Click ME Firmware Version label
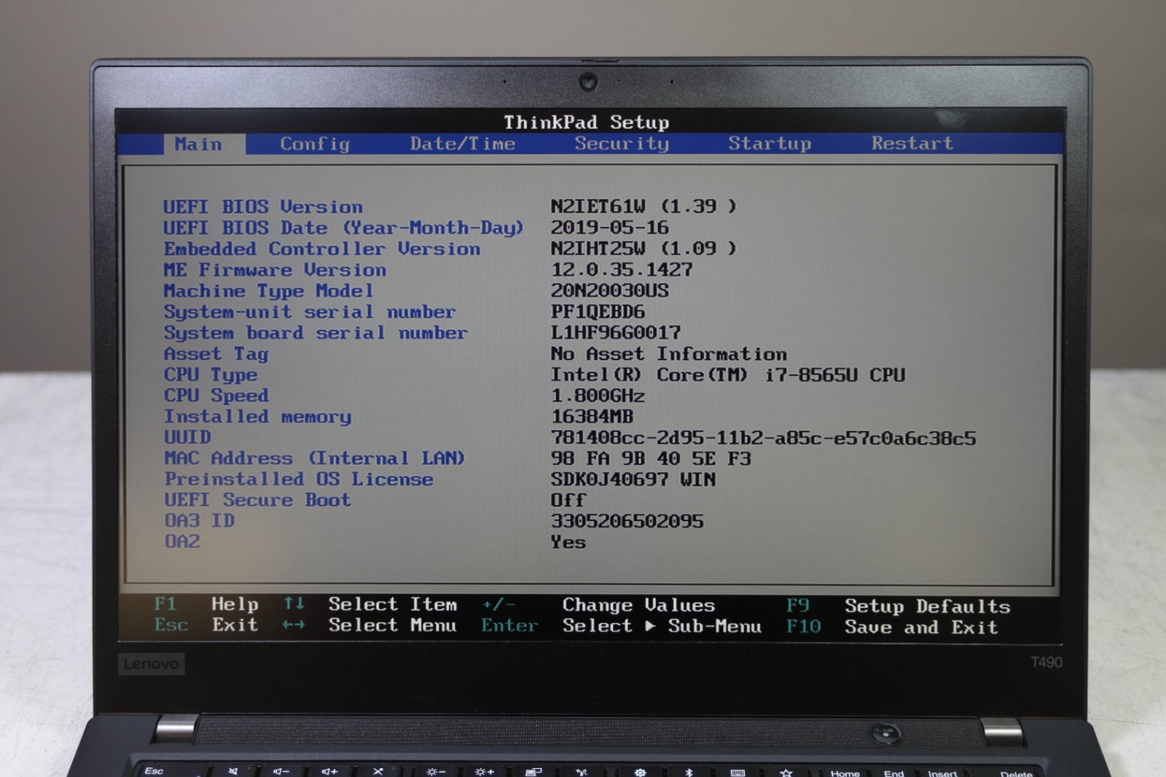This screenshot has height=777, width=1166. (x=275, y=270)
